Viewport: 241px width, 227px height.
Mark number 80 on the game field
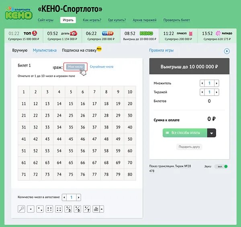[130, 174]
